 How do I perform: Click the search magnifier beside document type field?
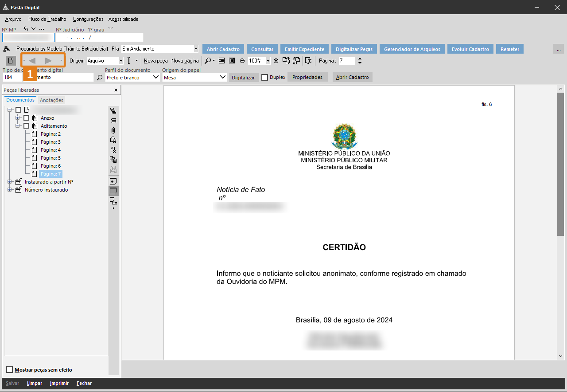(100, 78)
